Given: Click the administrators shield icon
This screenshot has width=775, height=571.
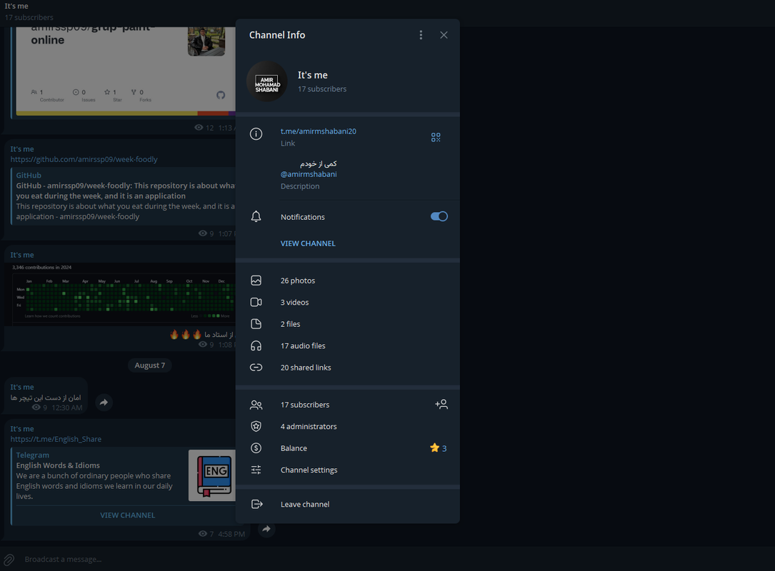Looking at the screenshot, I should tap(256, 426).
